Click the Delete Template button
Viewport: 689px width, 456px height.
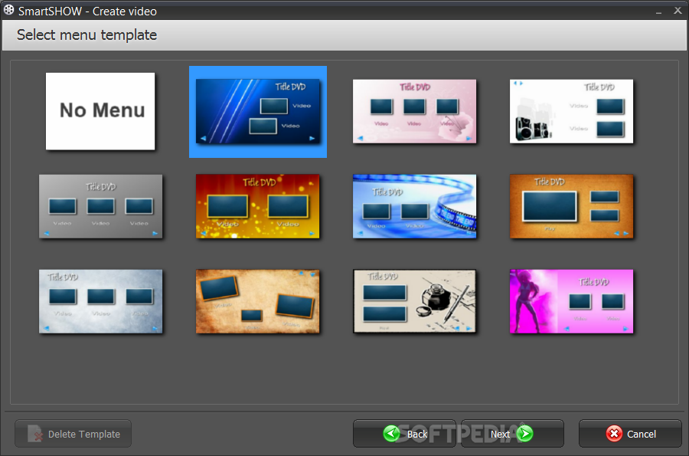click(73, 434)
